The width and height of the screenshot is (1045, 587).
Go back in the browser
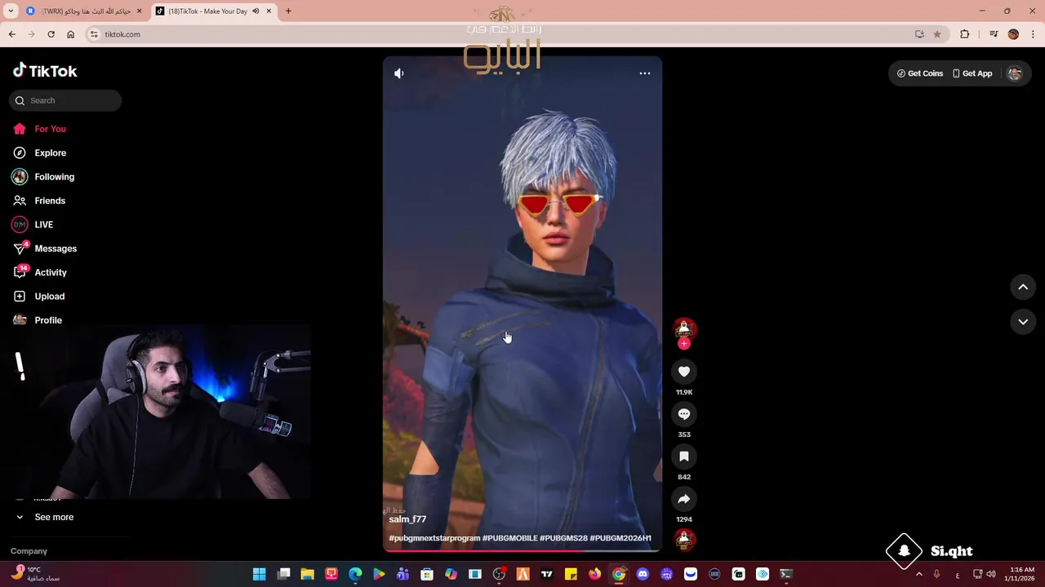pos(11,34)
